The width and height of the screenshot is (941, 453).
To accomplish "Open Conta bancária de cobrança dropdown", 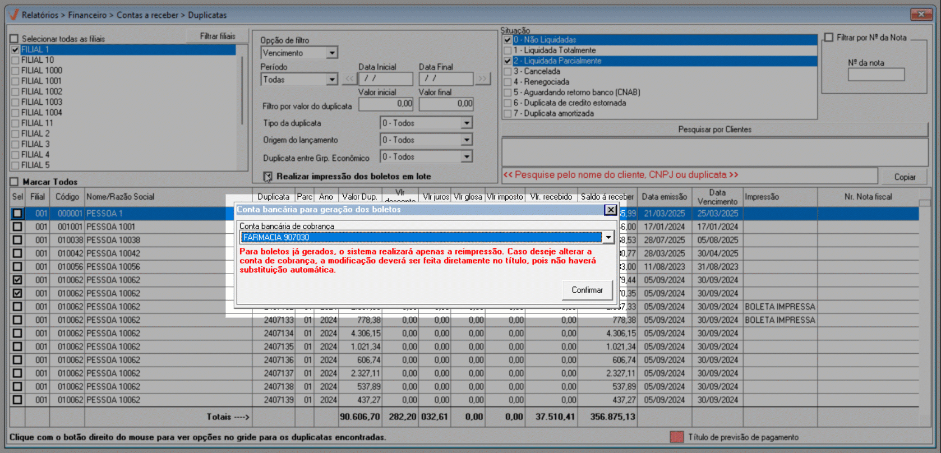I will click(x=608, y=238).
